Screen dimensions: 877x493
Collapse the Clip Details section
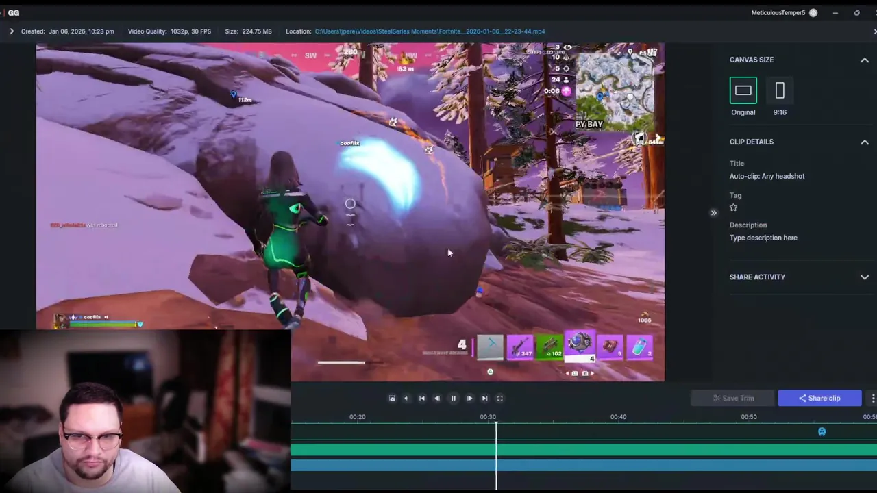[x=865, y=142]
